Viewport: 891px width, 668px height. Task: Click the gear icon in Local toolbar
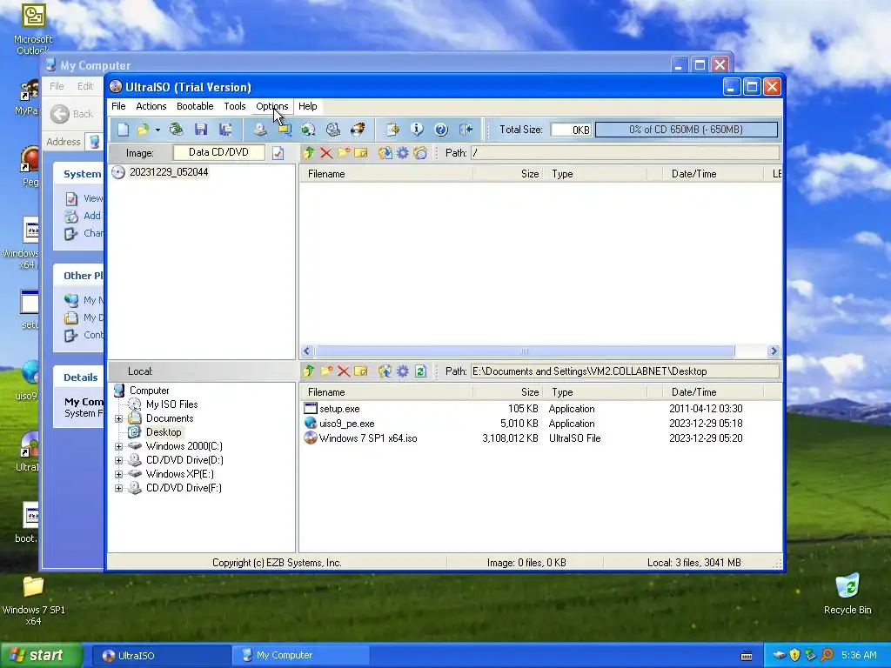click(402, 371)
